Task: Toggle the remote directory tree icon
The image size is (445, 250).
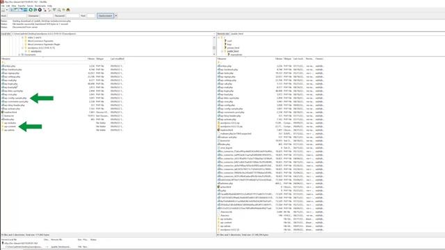Action: pos(21,10)
